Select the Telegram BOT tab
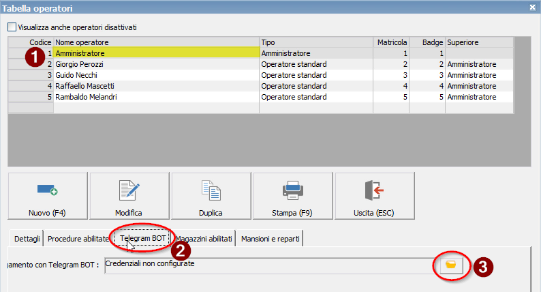 tap(142, 238)
